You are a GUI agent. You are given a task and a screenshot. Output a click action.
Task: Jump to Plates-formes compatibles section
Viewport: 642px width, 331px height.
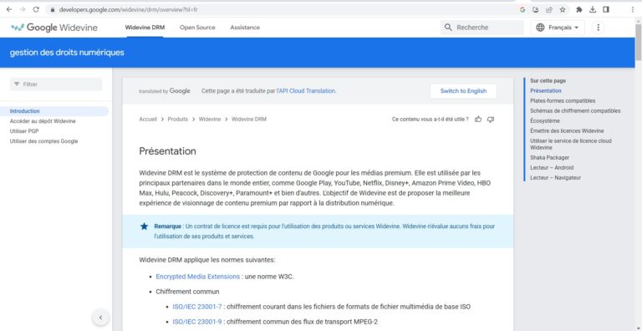[563, 100]
